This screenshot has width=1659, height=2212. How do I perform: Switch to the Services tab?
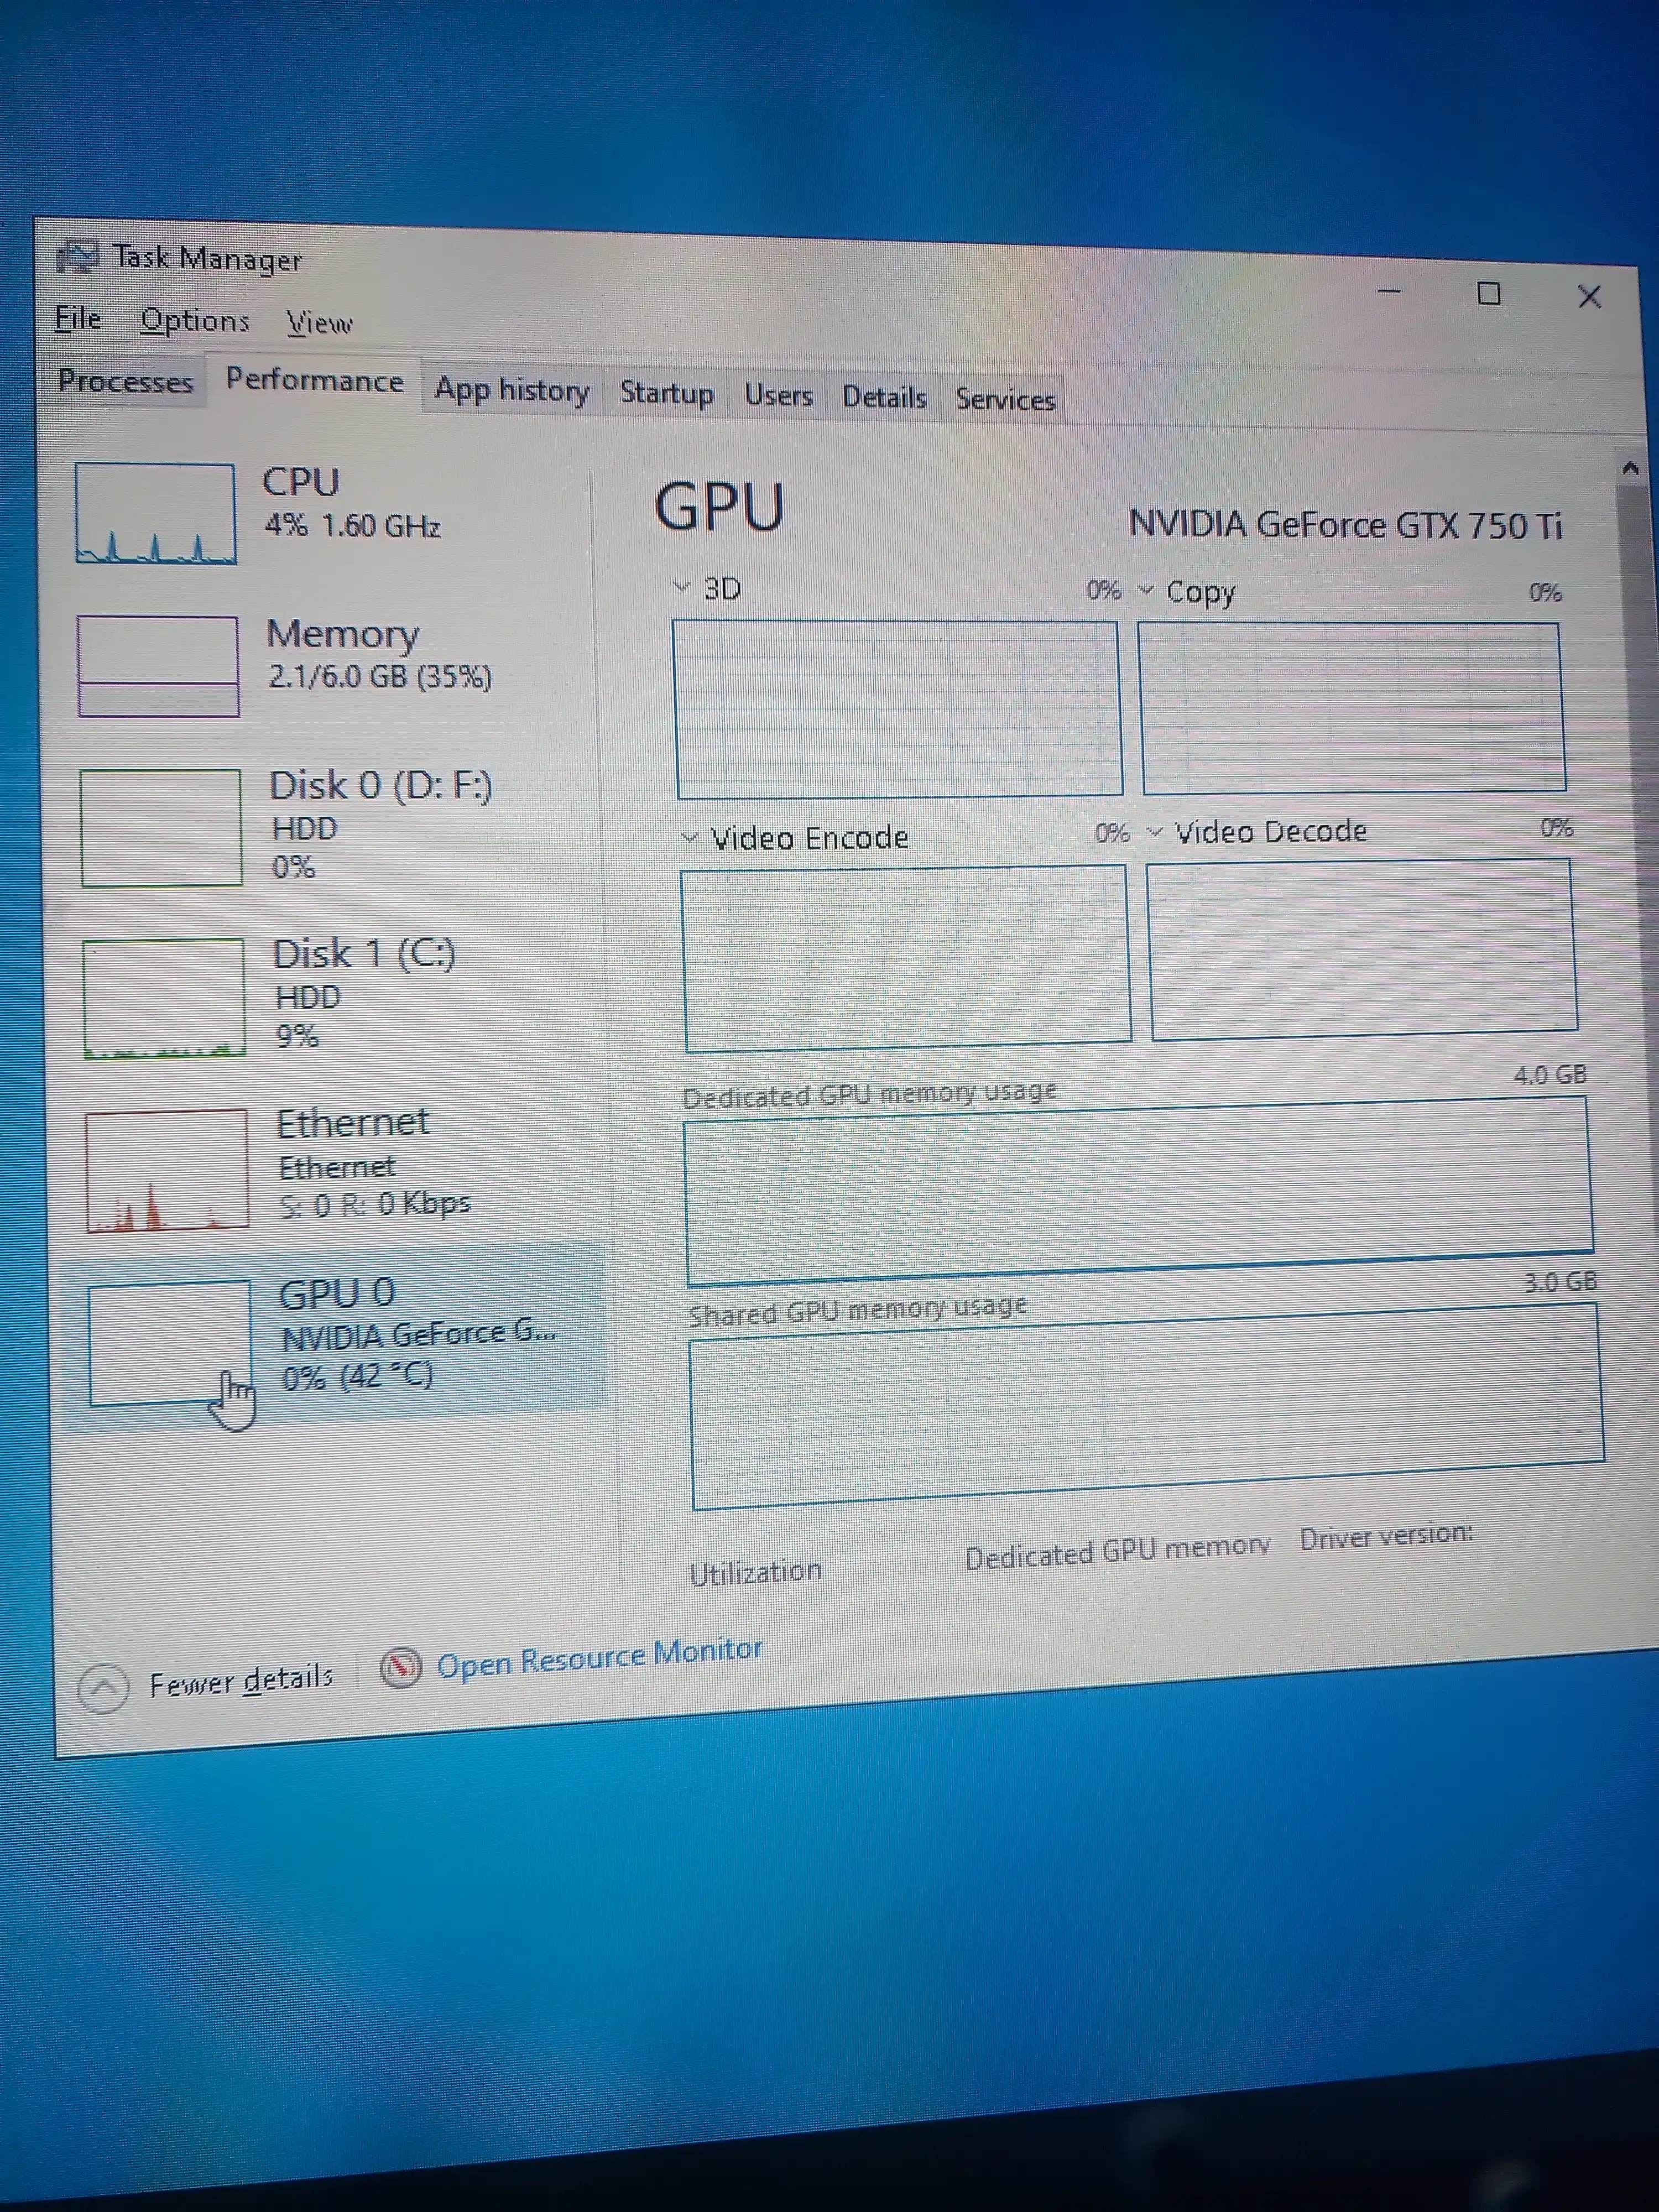click(x=1005, y=400)
